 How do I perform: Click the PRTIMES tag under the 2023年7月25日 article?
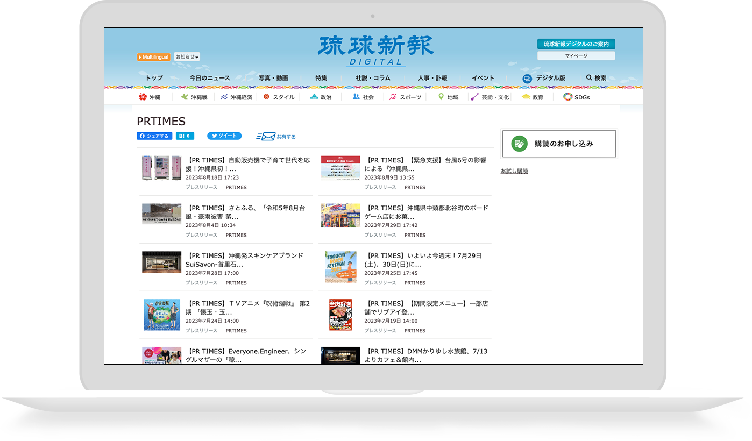point(415,283)
